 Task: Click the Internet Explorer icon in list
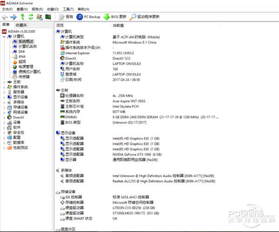[62, 53]
